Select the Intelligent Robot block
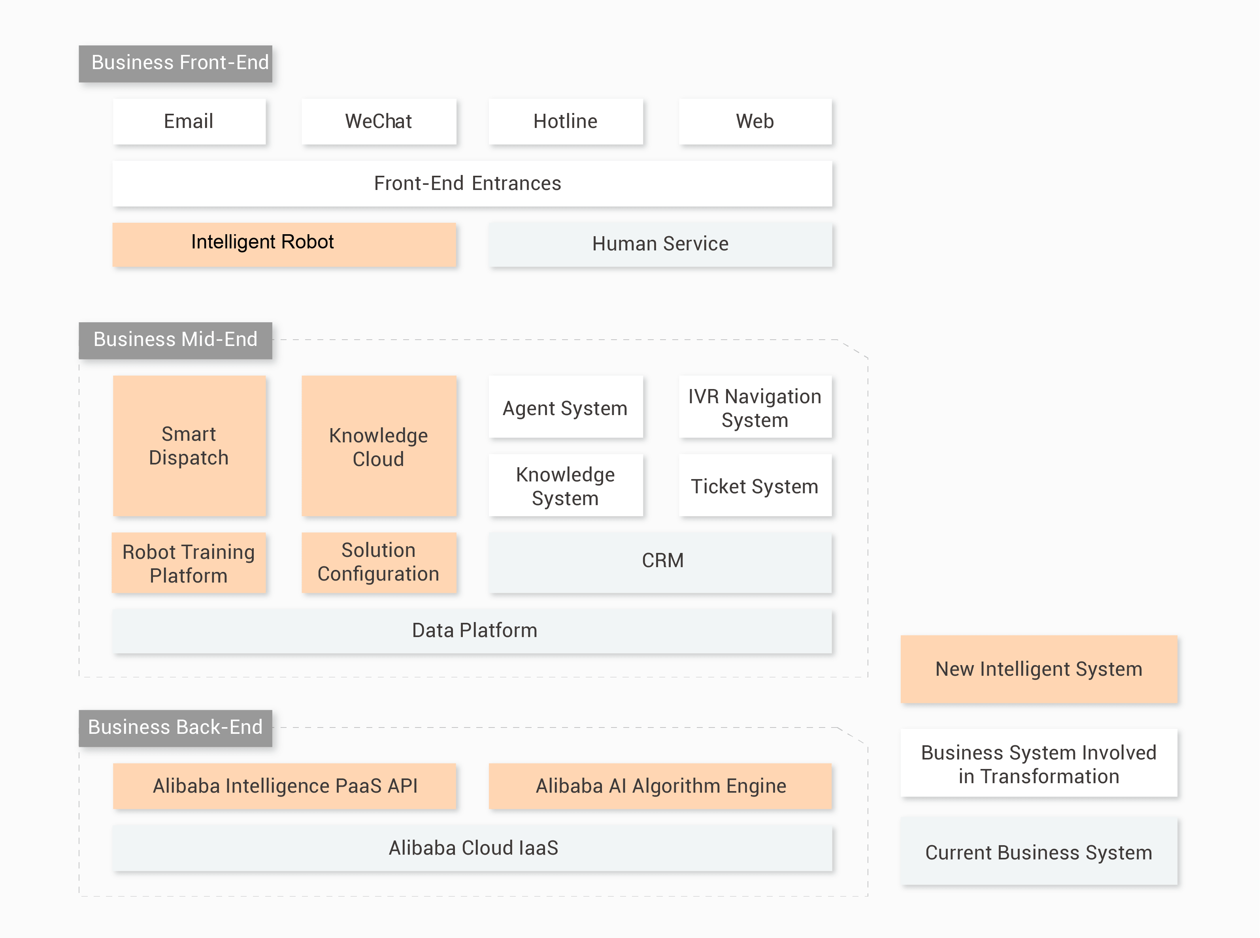This screenshot has height=938, width=1260. pyautogui.click(x=284, y=244)
